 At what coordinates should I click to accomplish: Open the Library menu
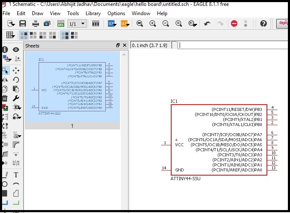click(93, 13)
